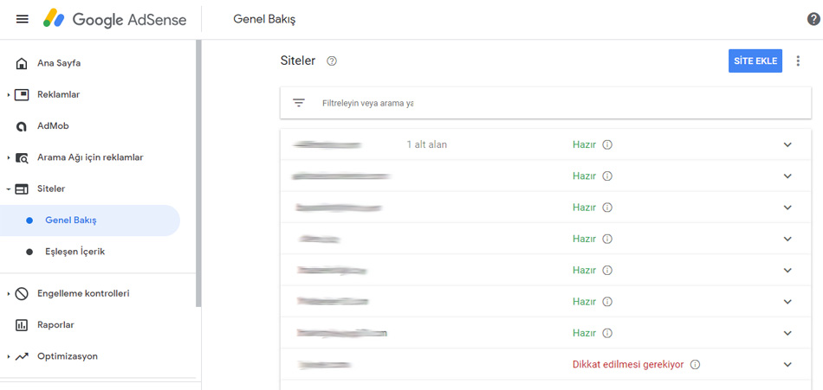Screen dimensions: 823x390
Task: Click the SİTE EKLE button
Action: [x=755, y=61]
